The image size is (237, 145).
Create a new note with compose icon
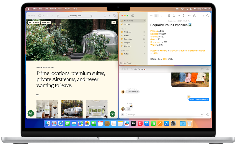coord(174,16)
